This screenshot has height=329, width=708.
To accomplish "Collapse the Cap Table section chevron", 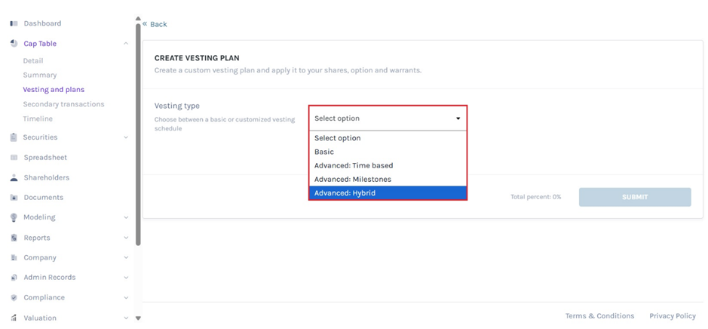I will [126, 44].
